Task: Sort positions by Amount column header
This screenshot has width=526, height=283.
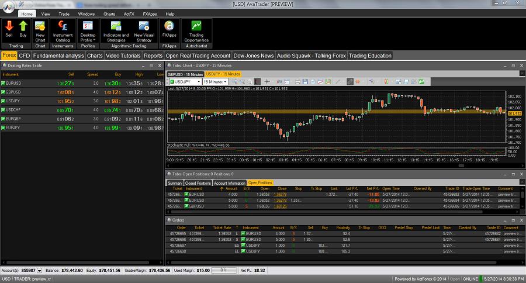Action: [231, 189]
